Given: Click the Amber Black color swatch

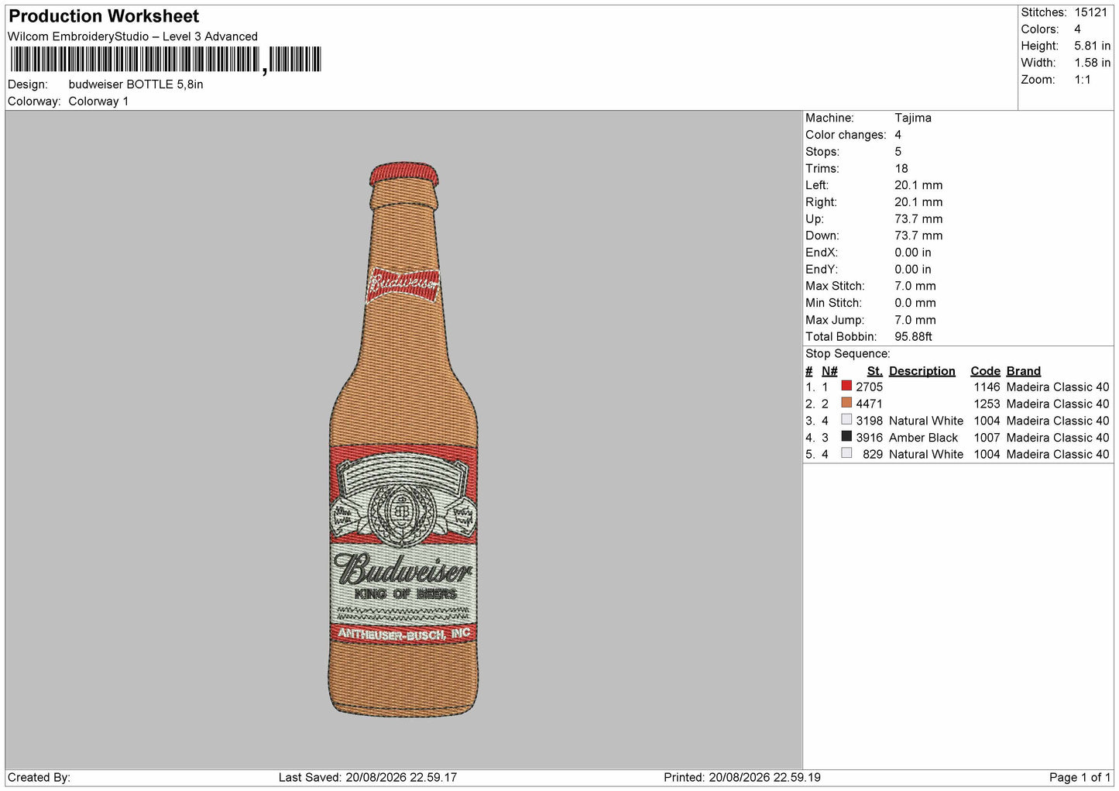Looking at the screenshot, I should 846,436.
